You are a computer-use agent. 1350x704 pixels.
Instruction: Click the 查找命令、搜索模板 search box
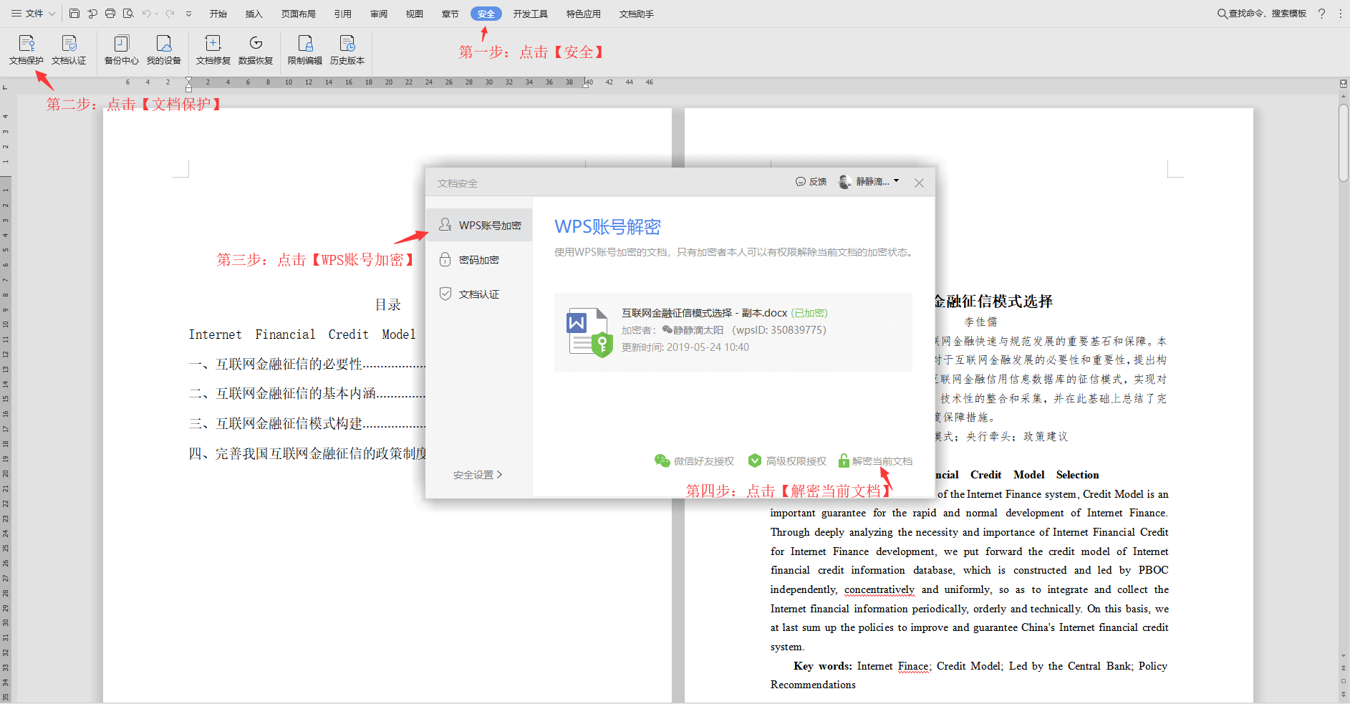pyautogui.click(x=1262, y=14)
